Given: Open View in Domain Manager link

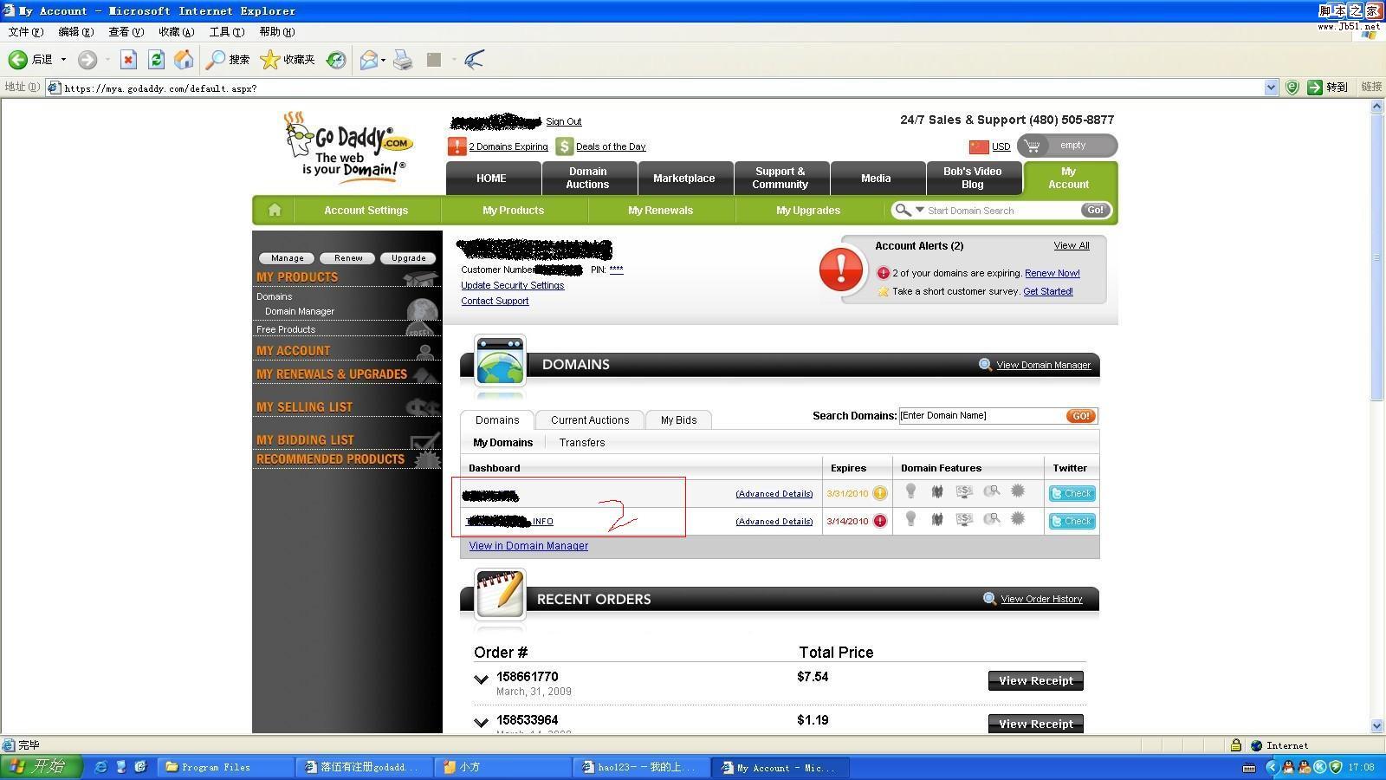Looking at the screenshot, I should click(528, 545).
